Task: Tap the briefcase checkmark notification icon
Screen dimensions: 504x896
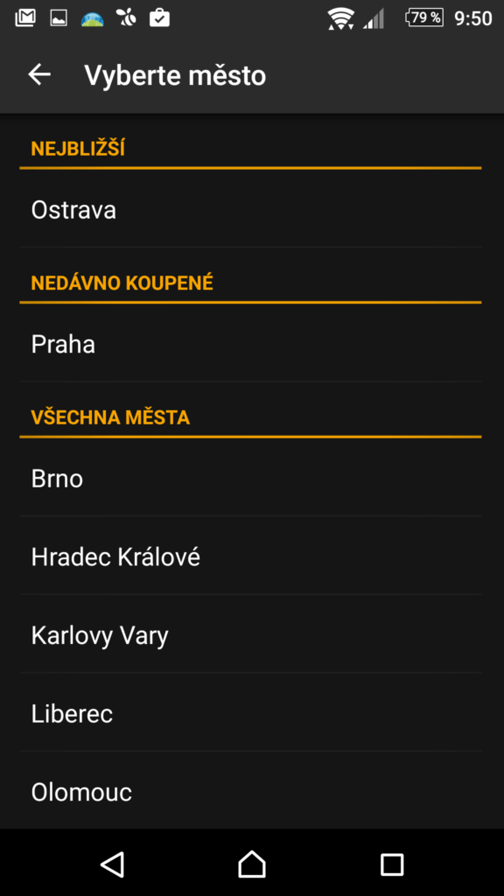Action: pyautogui.click(x=159, y=18)
